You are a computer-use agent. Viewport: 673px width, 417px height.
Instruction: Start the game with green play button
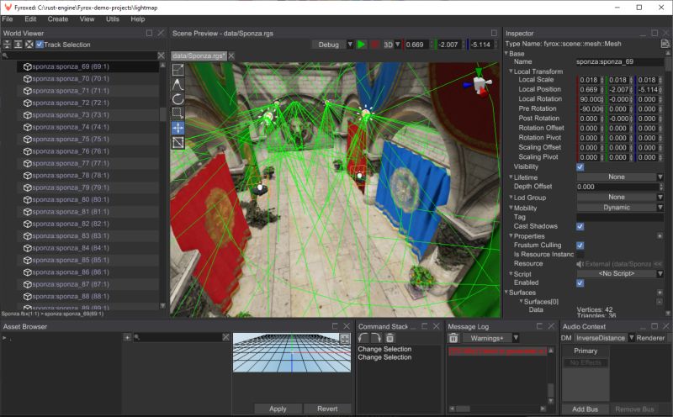point(362,45)
